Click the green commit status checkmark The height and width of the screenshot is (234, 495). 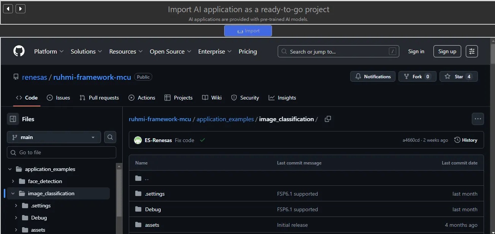(202, 140)
